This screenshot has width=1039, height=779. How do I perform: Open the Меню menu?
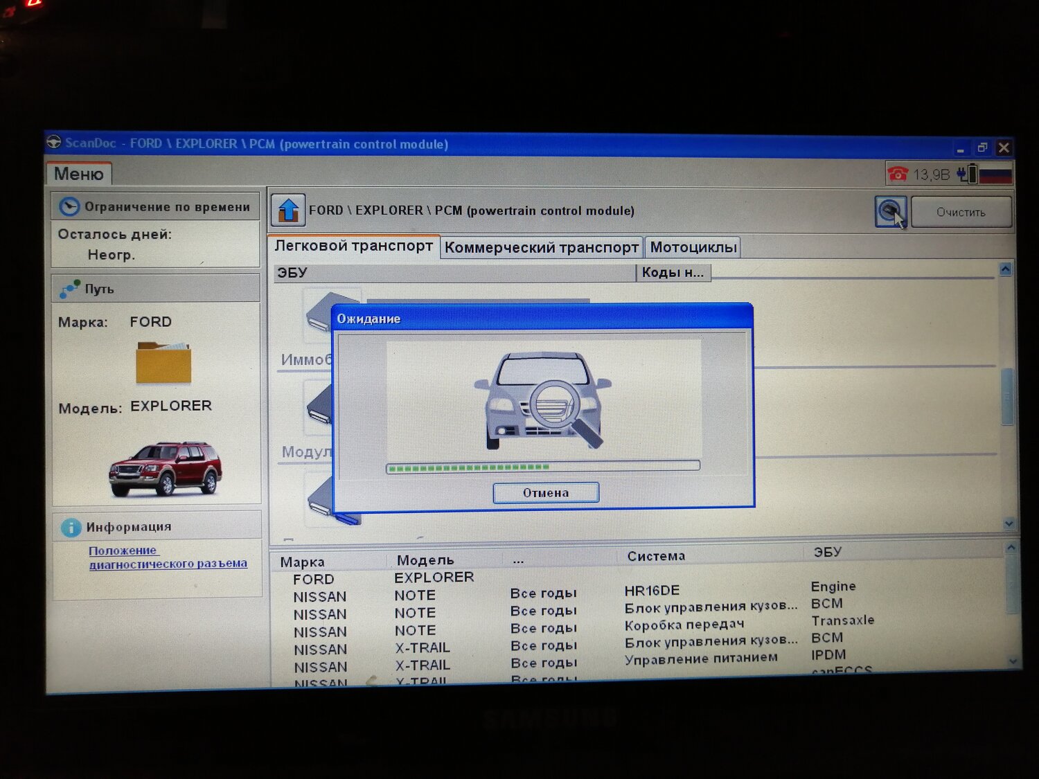pyautogui.click(x=78, y=173)
